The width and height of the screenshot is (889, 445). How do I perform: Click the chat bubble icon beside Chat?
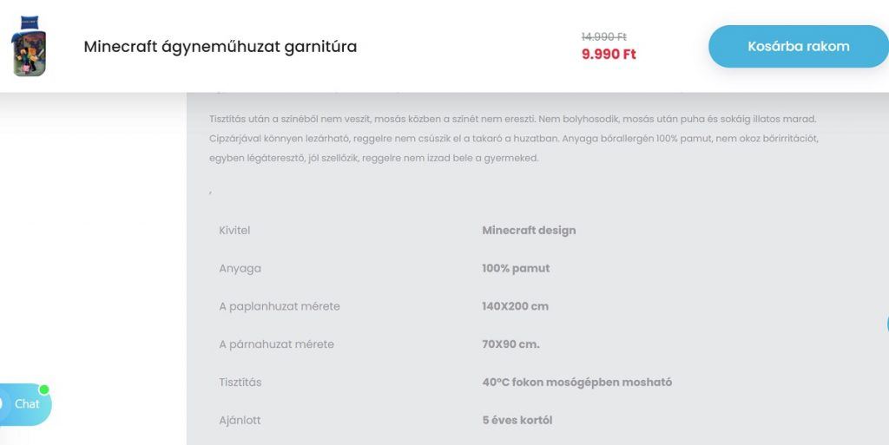pos(2,404)
